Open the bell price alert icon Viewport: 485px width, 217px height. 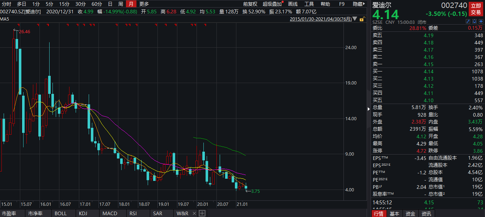(474, 22)
